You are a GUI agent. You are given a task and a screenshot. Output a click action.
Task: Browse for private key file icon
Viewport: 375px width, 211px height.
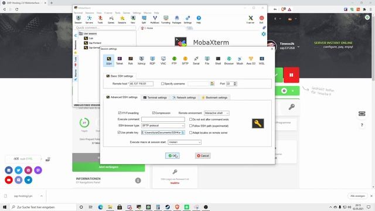coord(183,132)
